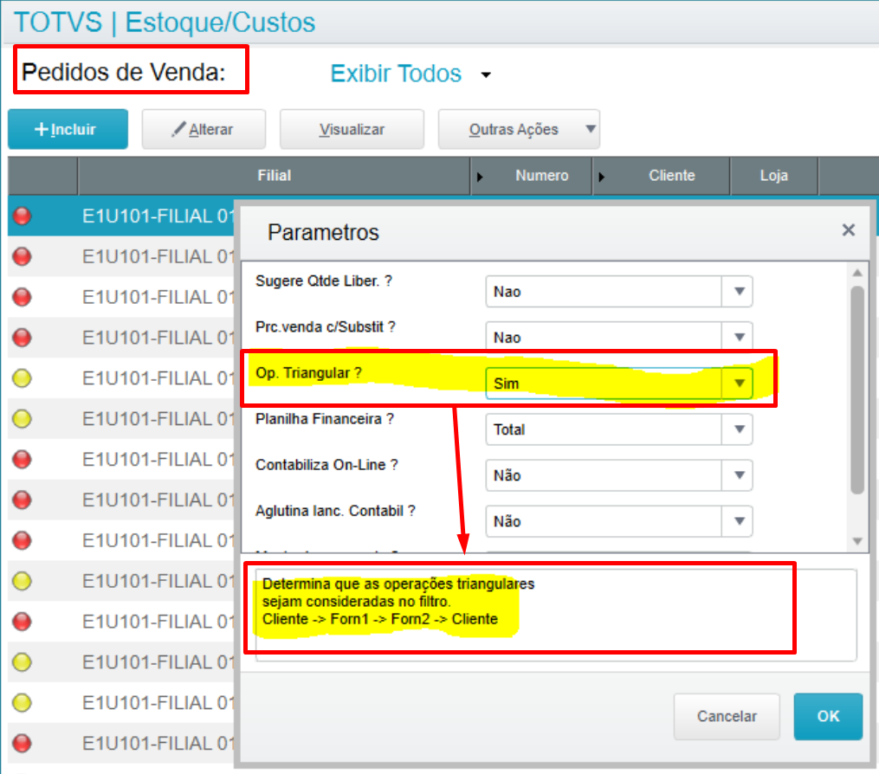Click the Sugere Qtde Liber. ? label
This screenshot has width=879, height=774.
324,281
